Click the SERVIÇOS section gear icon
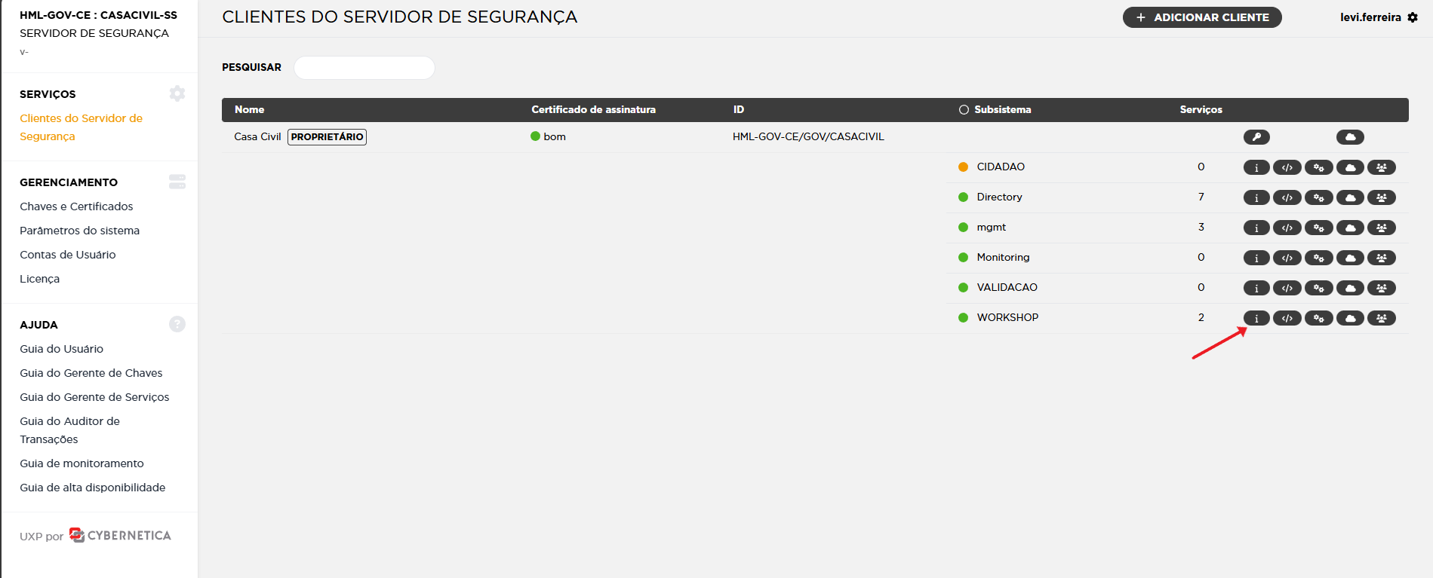 (x=177, y=93)
